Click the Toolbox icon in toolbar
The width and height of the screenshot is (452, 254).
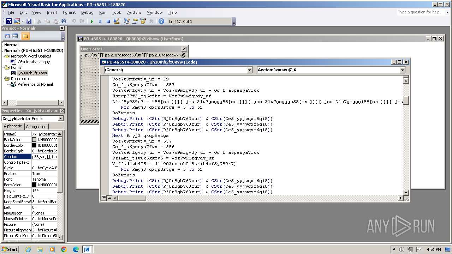[151, 22]
